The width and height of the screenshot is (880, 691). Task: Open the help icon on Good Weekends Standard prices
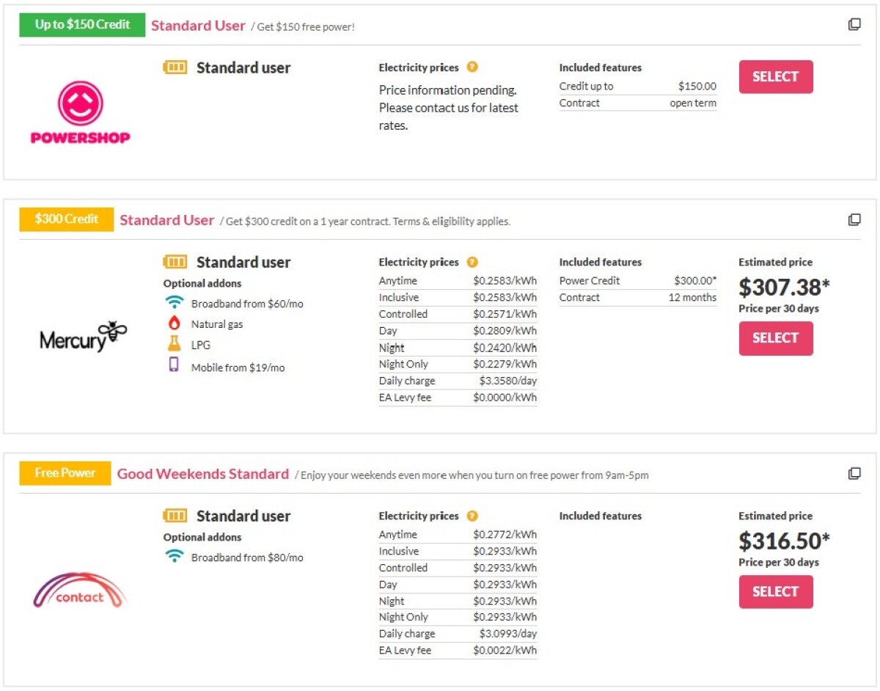472,516
